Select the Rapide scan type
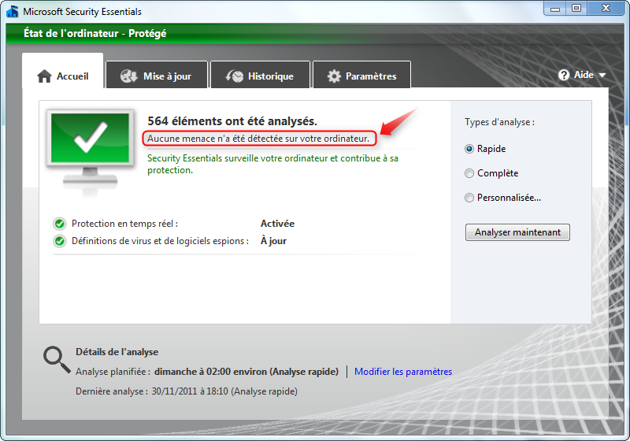 469,149
